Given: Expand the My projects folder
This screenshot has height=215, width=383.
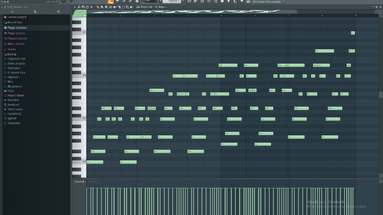Looking at the screenshot, I should point(14,86).
